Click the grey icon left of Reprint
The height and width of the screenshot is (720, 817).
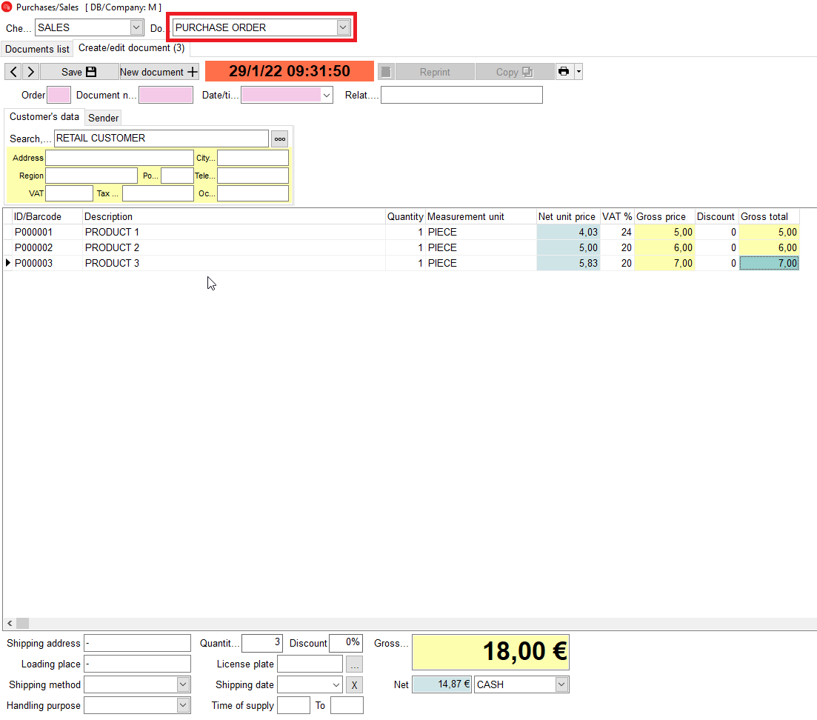pyautogui.click(x=386, y=72)
